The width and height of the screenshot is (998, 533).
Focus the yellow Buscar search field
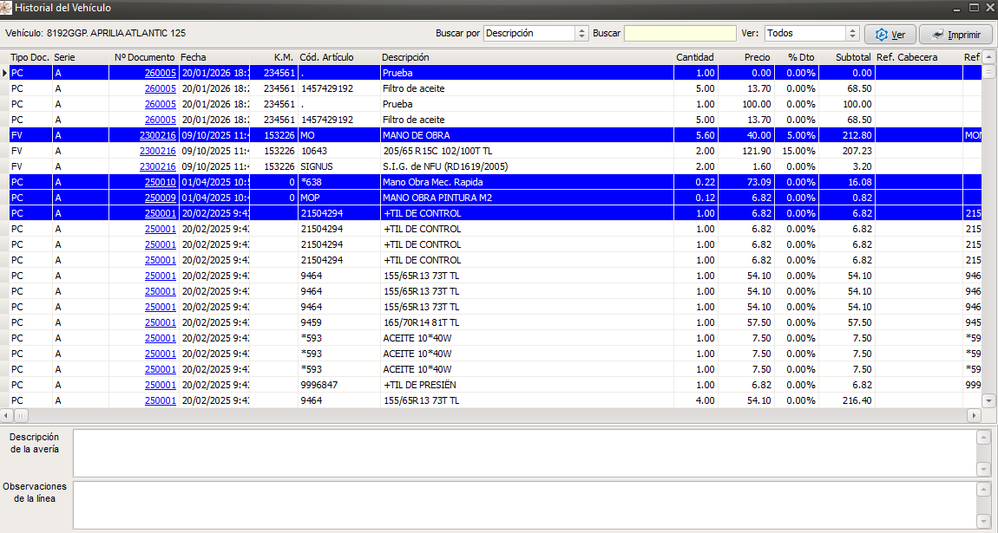[x=680, y=34]
